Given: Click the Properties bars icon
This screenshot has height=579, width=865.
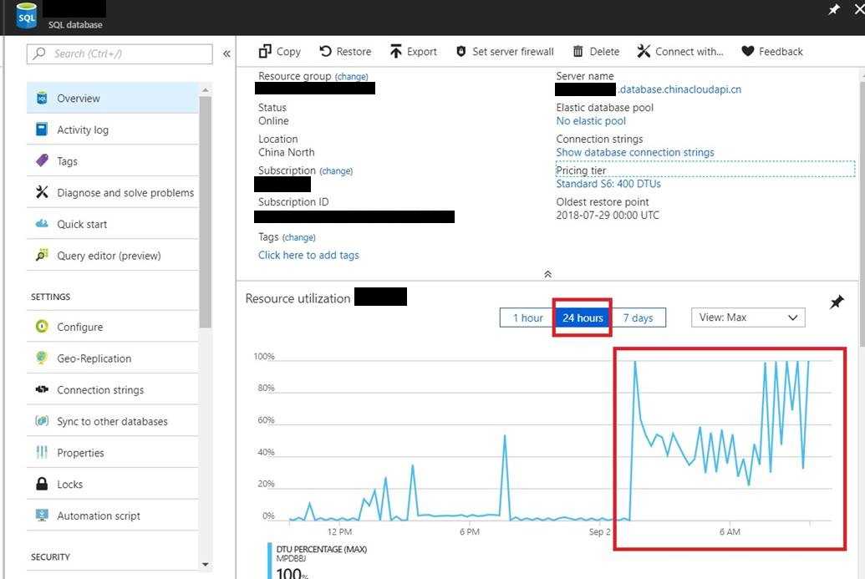Looking at the screenshot, I should [42, 452].
